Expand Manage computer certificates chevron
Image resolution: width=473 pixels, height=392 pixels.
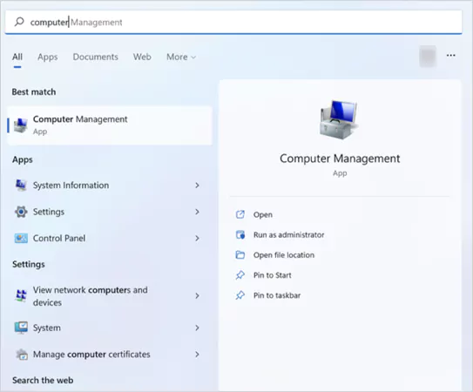coord(197,355)
